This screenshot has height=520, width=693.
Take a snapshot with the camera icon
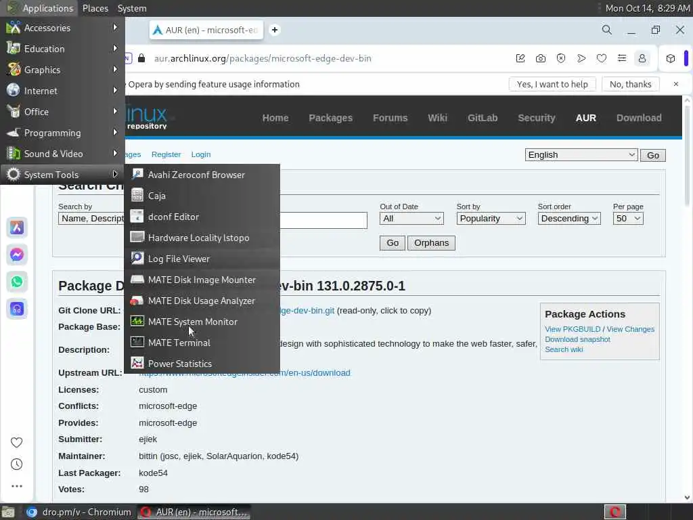[541, 58]
